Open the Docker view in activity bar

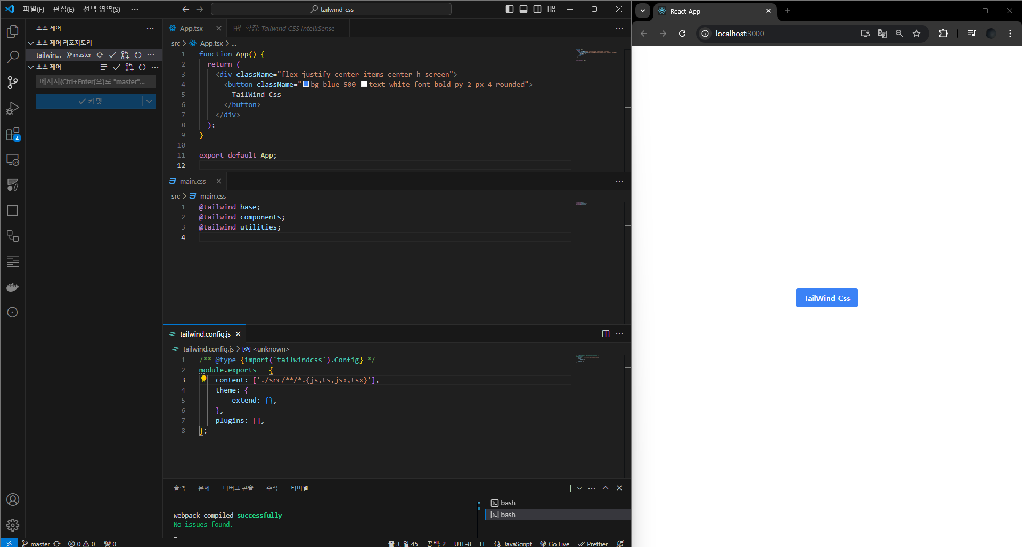click(13, 288)
